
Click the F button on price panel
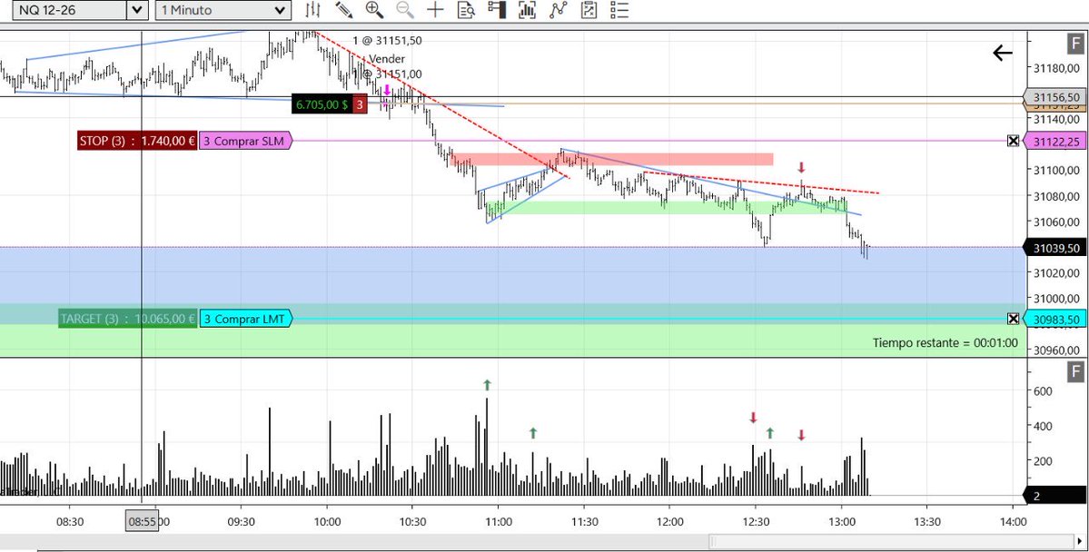pos(1075,43)
